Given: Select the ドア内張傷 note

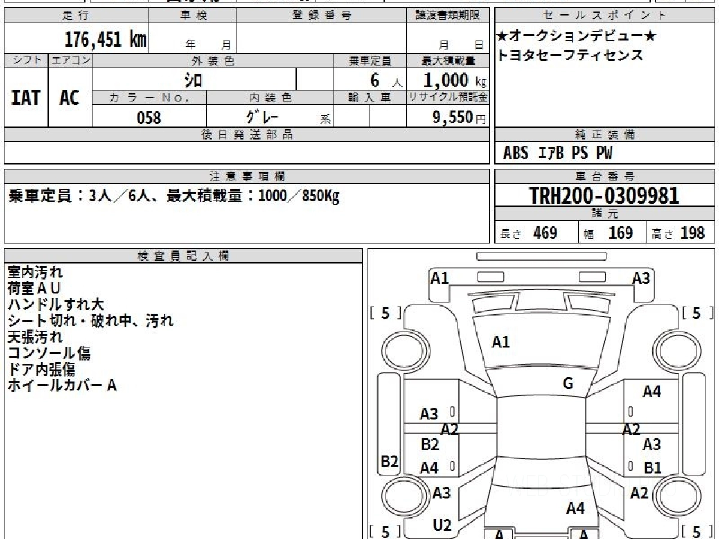Looking at the screenshot, I should click(42, 369).
